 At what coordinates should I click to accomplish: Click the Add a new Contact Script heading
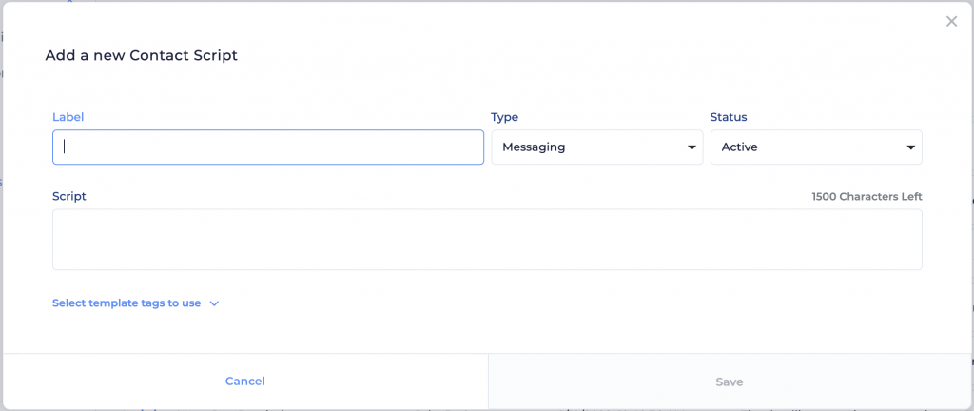[142, 55]
